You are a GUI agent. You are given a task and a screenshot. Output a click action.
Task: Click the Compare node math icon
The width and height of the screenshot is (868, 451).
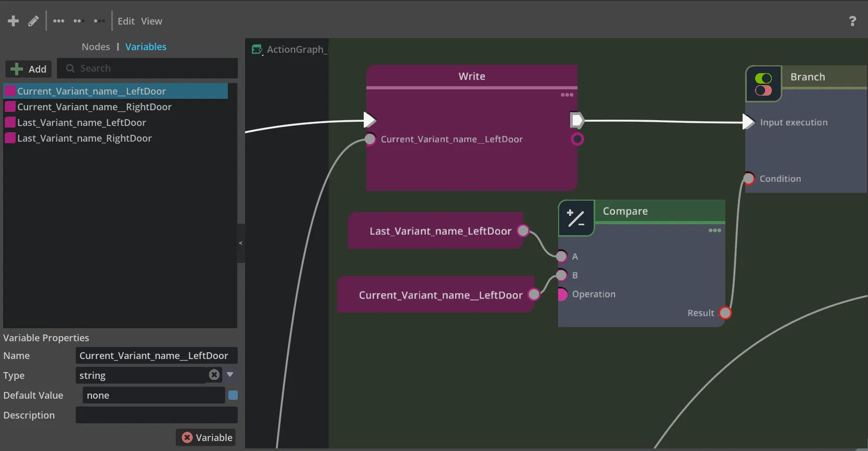click(576, 218)
